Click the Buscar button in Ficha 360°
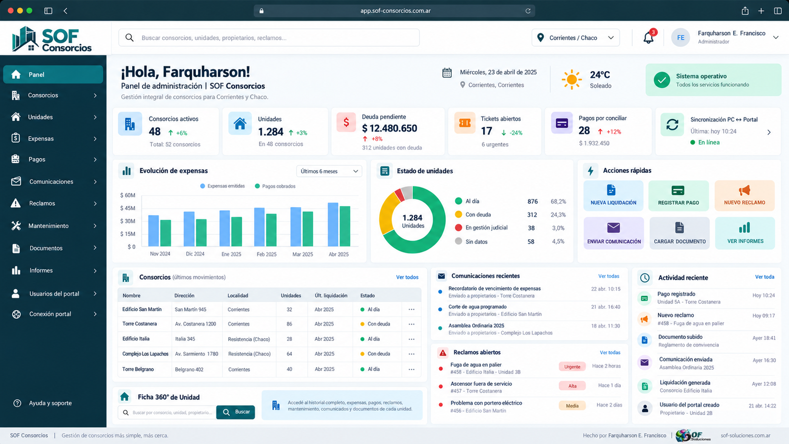Screen dimensions: 789x444 point(236,412)
